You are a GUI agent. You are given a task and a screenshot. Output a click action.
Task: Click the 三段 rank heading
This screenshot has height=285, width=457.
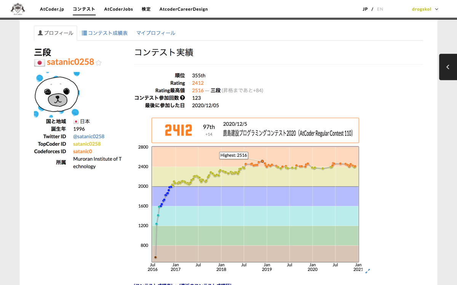tap(43, 52)
